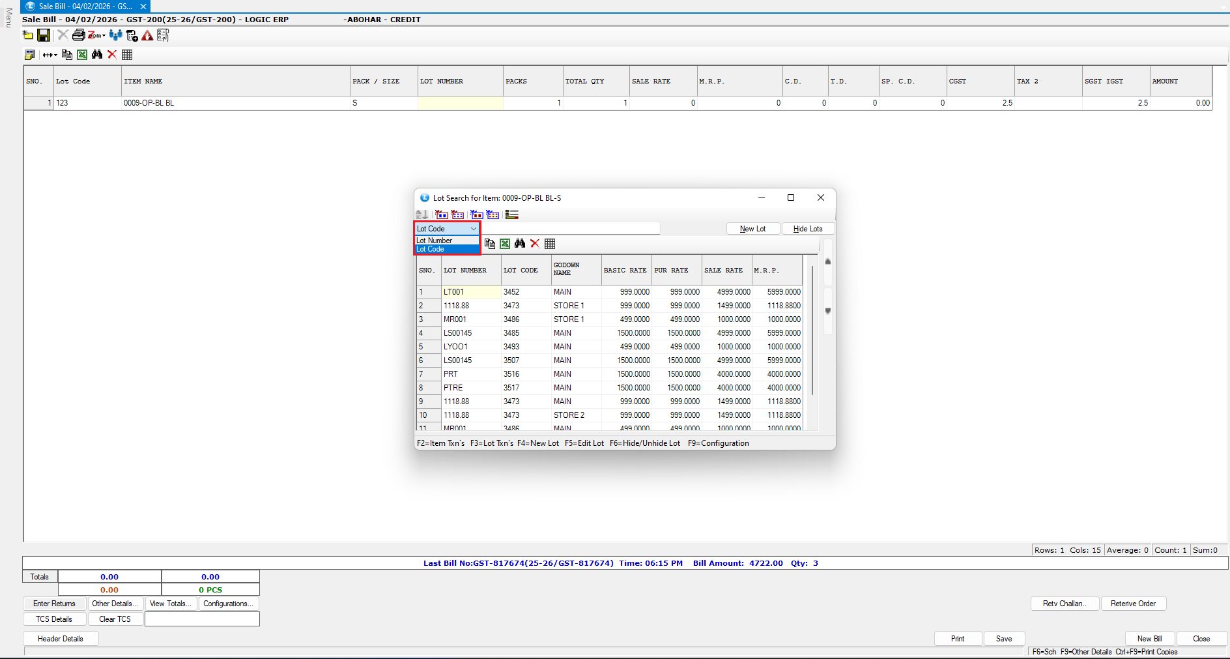The image size is (1230, 659).
Task: Open the Lot Code search-by dropdown
Action: click(474, 229)
